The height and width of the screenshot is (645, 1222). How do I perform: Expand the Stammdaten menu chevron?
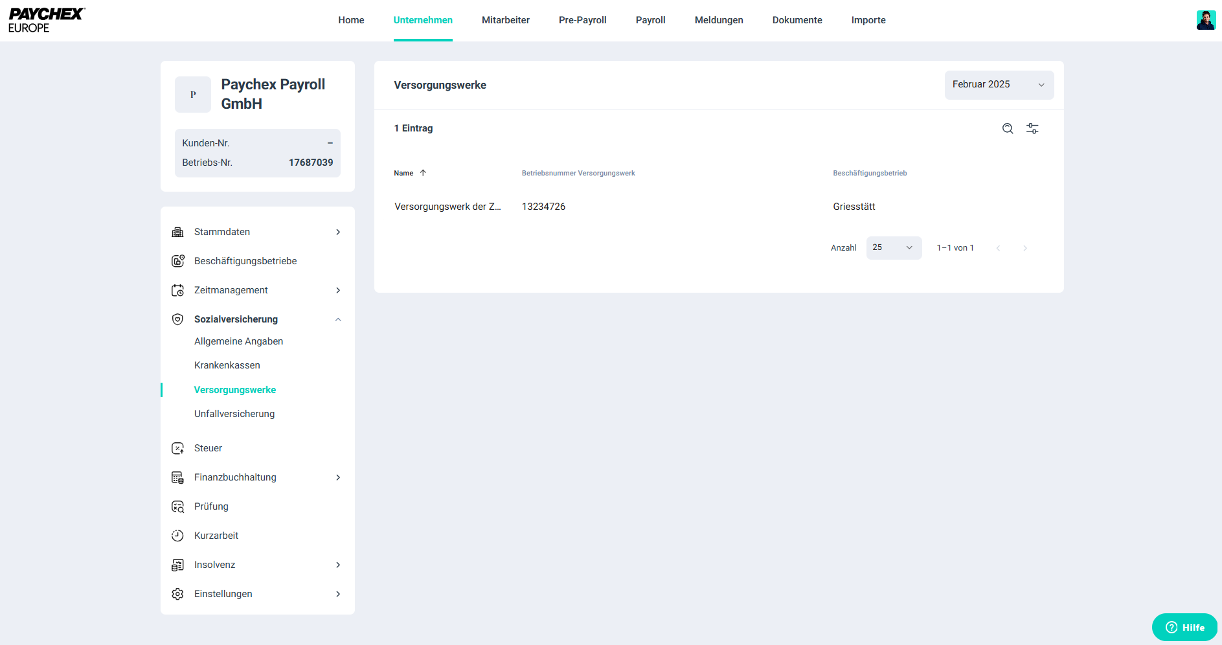[338, 232]
